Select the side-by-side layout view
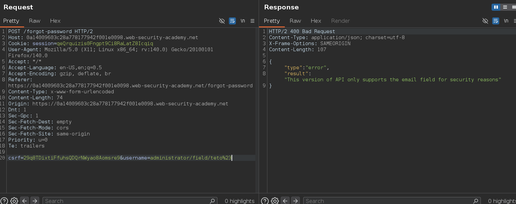516x204 pixels. click(x=496, y=7)
